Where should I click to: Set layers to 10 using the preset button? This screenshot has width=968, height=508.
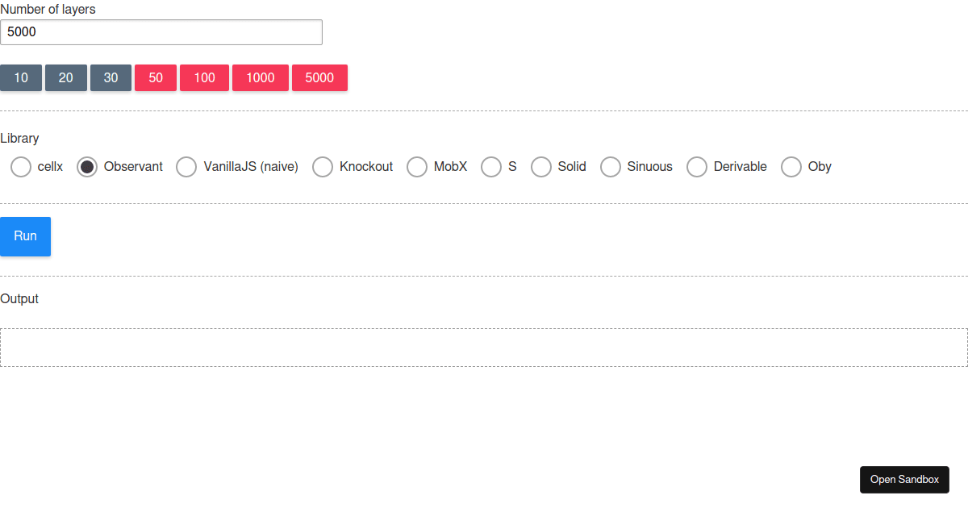[20, 77]
